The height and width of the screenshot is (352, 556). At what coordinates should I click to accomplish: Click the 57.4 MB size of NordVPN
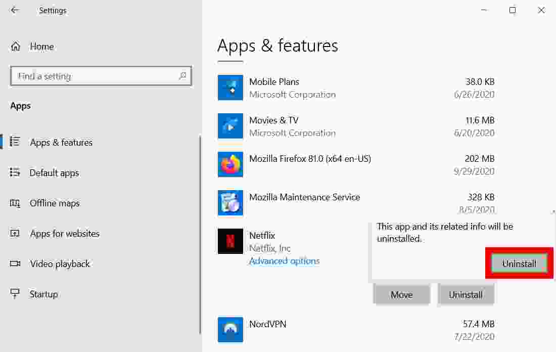(478, 324)
